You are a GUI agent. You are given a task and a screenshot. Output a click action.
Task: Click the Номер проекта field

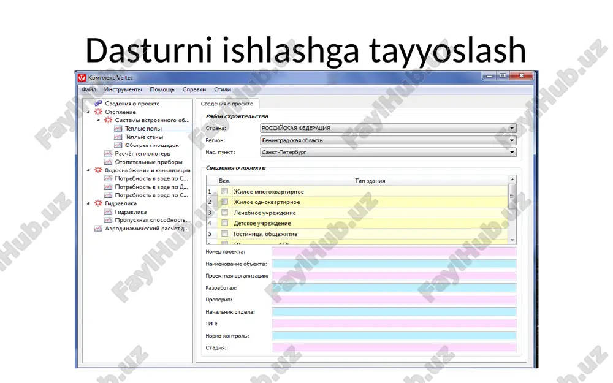coord(394,252)
